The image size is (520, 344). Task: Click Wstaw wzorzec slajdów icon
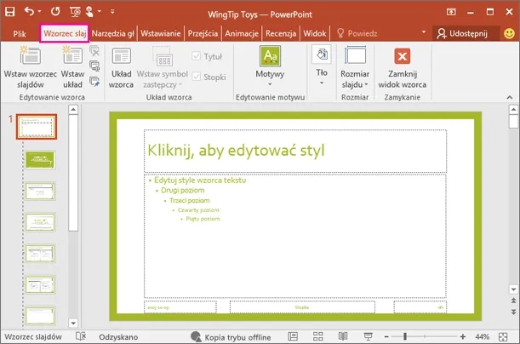(31, 56)
